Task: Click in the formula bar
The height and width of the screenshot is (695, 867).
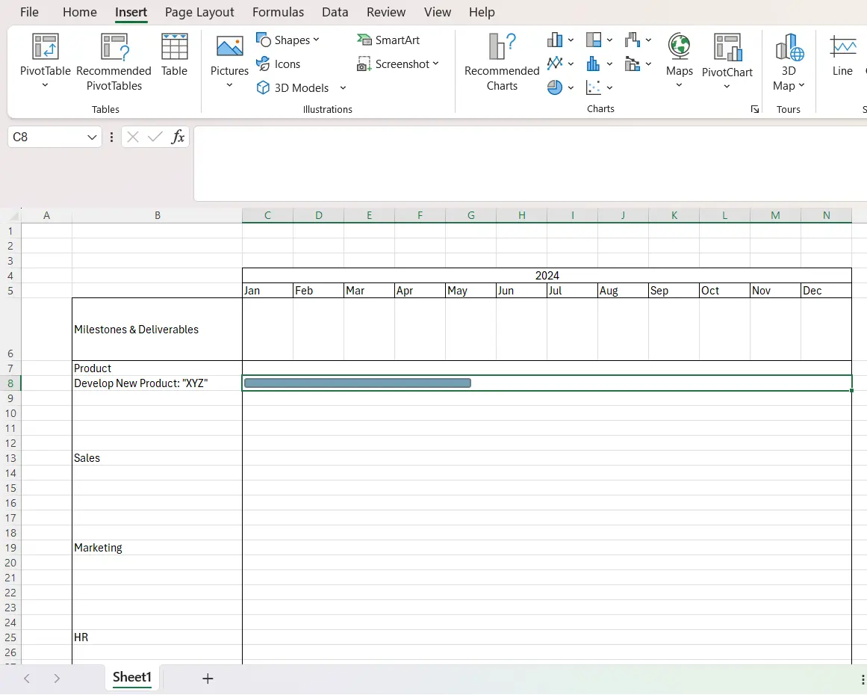Action: (529, 163)
